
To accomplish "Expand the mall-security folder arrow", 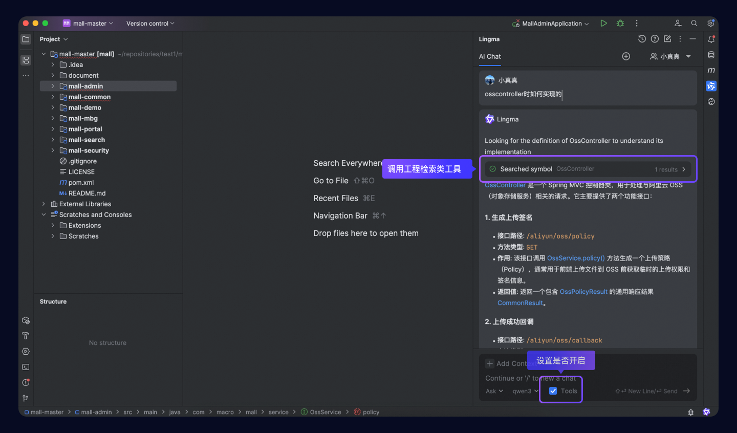I will tap(53, 150).
